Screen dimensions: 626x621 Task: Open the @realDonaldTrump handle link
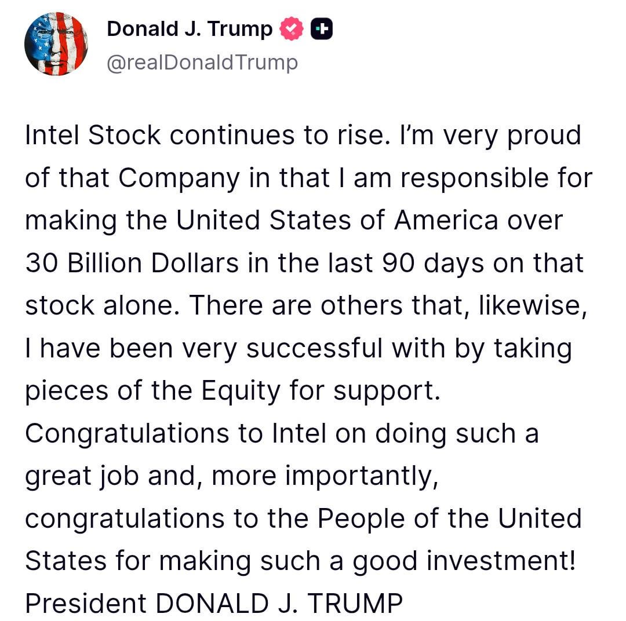202,62
